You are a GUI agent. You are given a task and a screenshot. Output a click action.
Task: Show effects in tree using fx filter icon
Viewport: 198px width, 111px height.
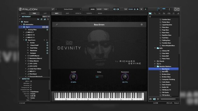click(38, 19)
